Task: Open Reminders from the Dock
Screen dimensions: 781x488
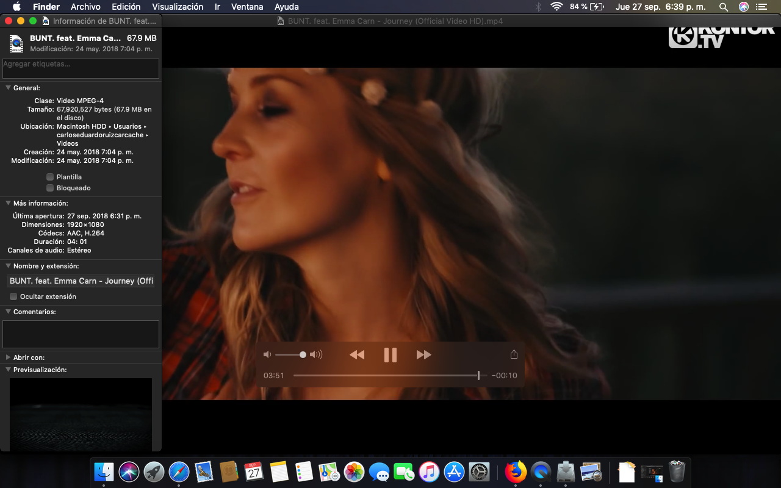Action: pyautogui.click(x=304, y=472)
